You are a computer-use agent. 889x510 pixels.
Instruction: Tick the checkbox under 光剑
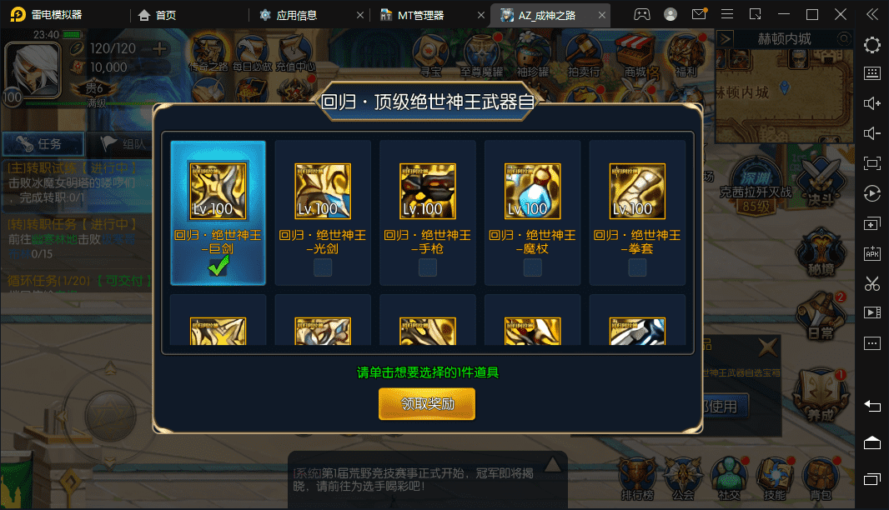[323, 267]
